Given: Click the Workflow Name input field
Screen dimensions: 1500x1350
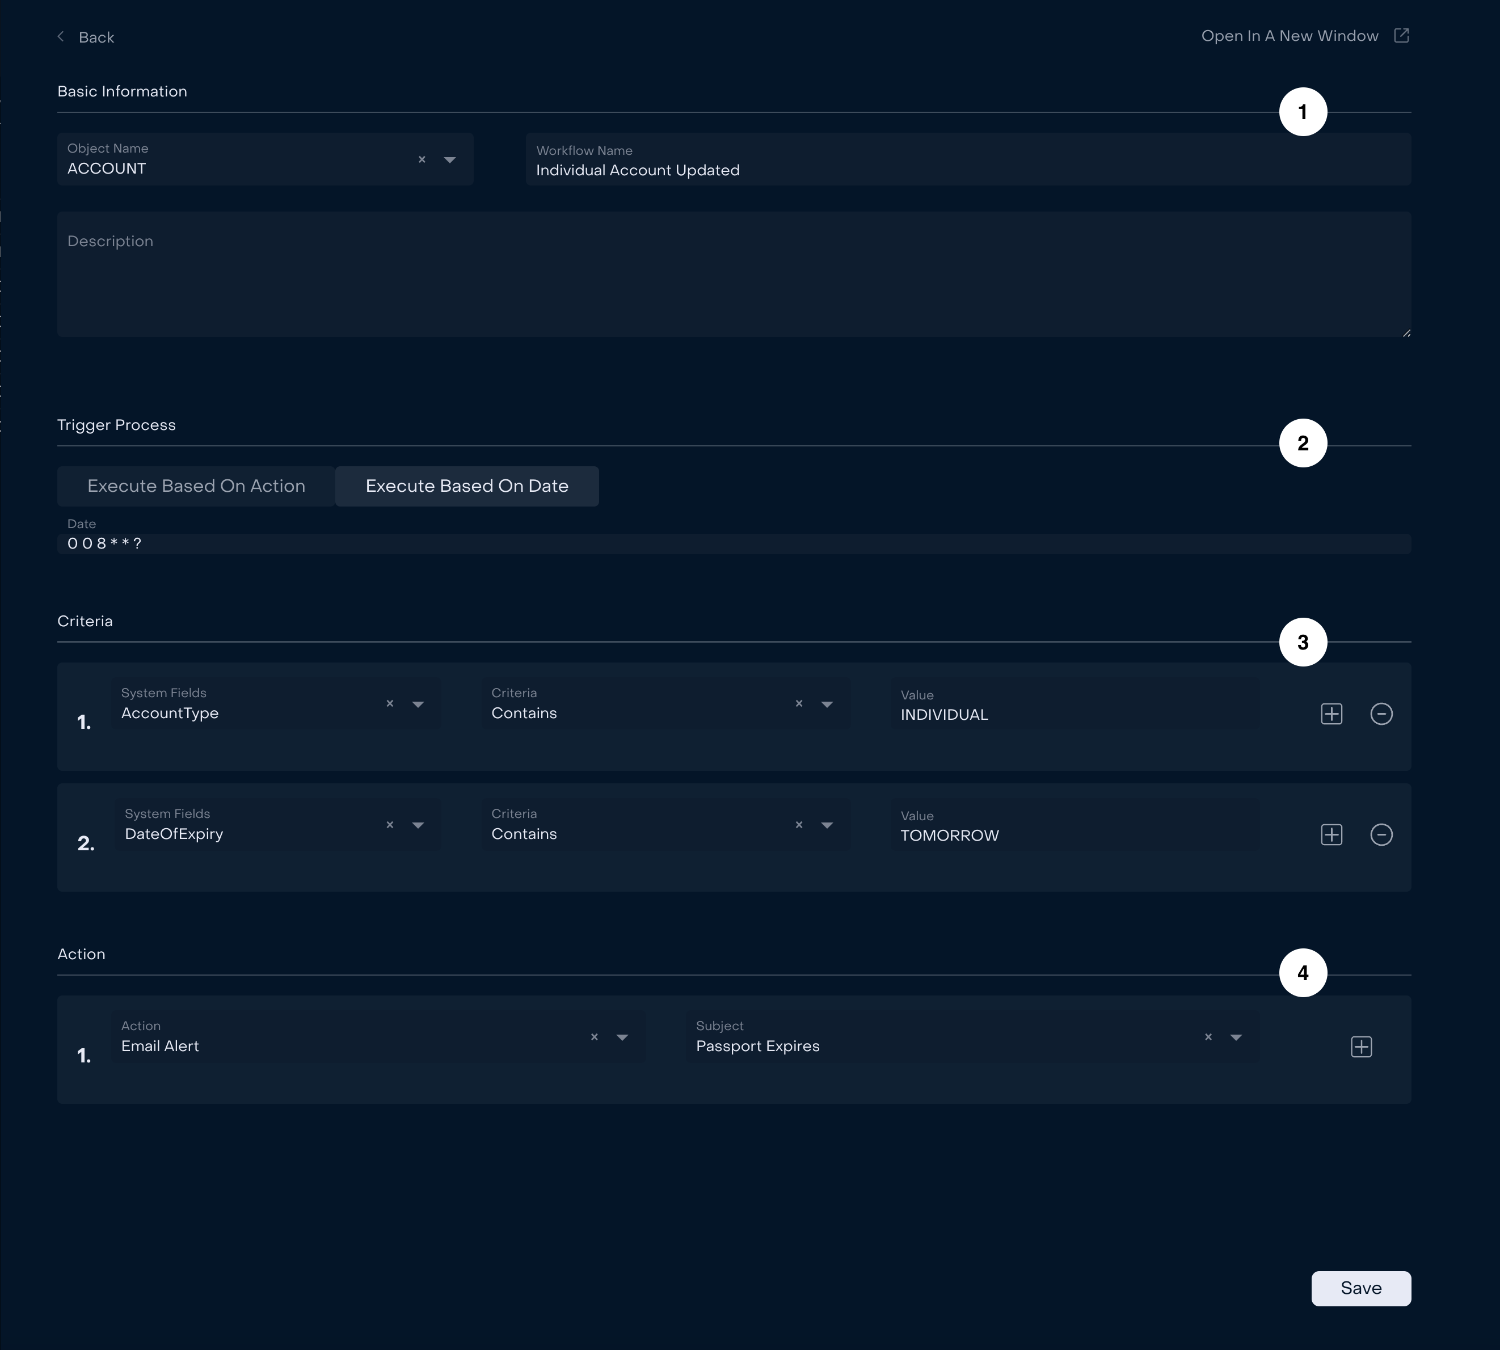Looking at the screenshot, I should click(x=968, y=159).
